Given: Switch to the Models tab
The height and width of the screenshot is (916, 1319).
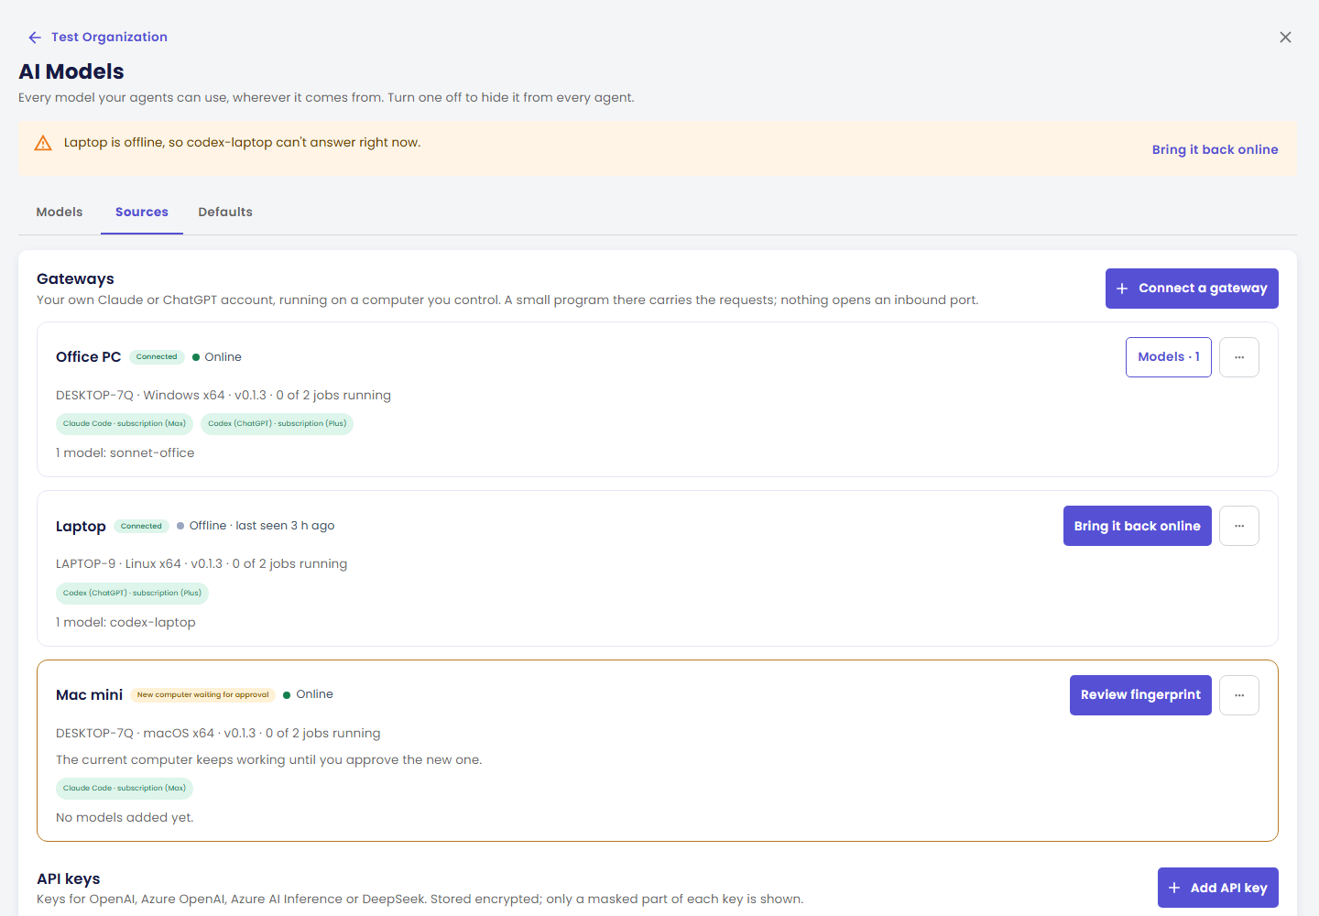Looking at the screenshot, I should point(60,212).
